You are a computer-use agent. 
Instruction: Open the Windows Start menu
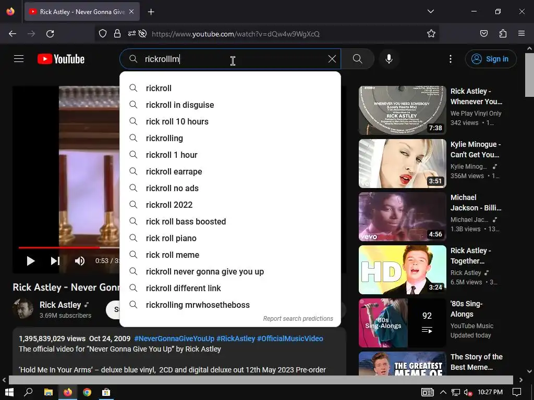pyautogui.click(x=9, y=392)
